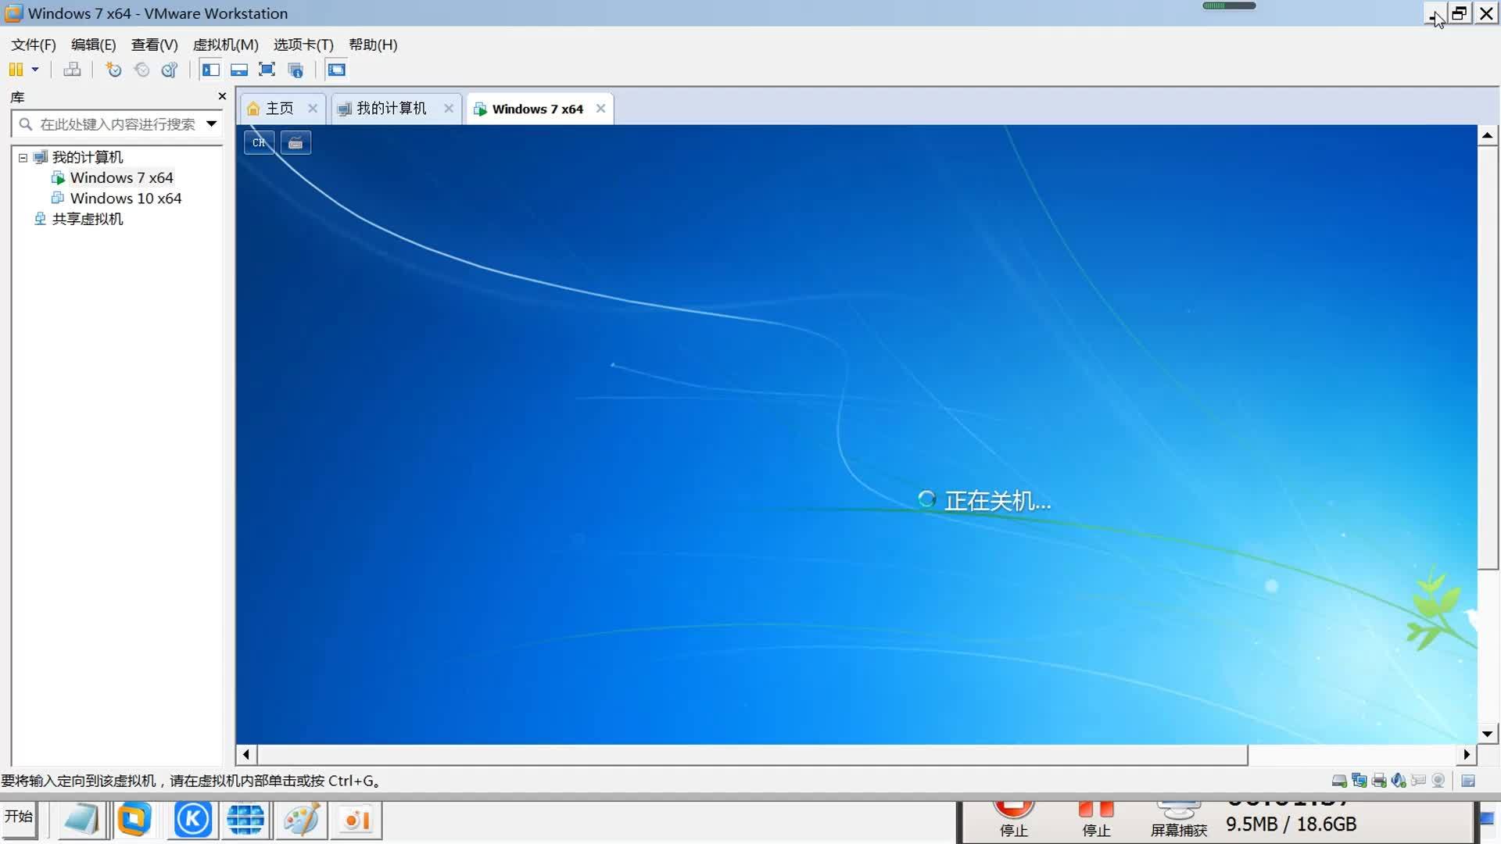Click the revert to snapshot icon

142,70
